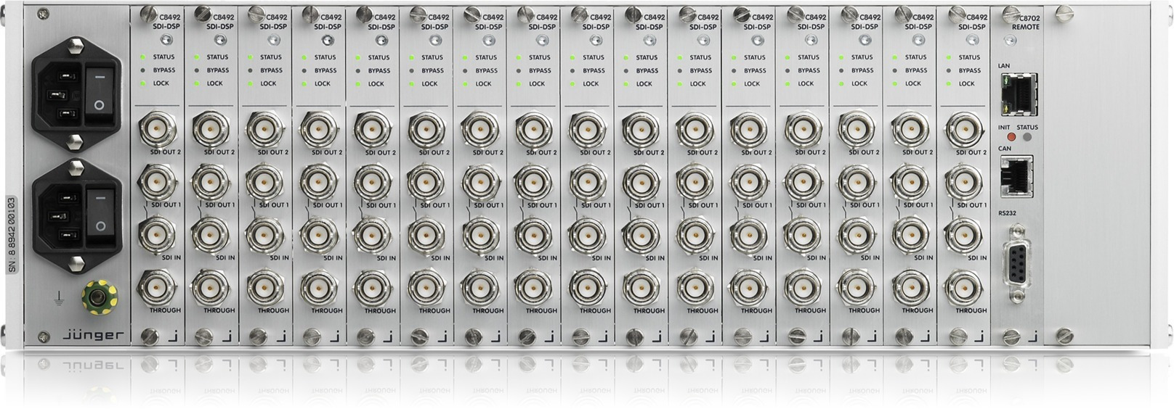1174x409 pixels.
Task: Click SDI IN connector on leftmost module
Action: pyautogui.click(x=157, y=234)
